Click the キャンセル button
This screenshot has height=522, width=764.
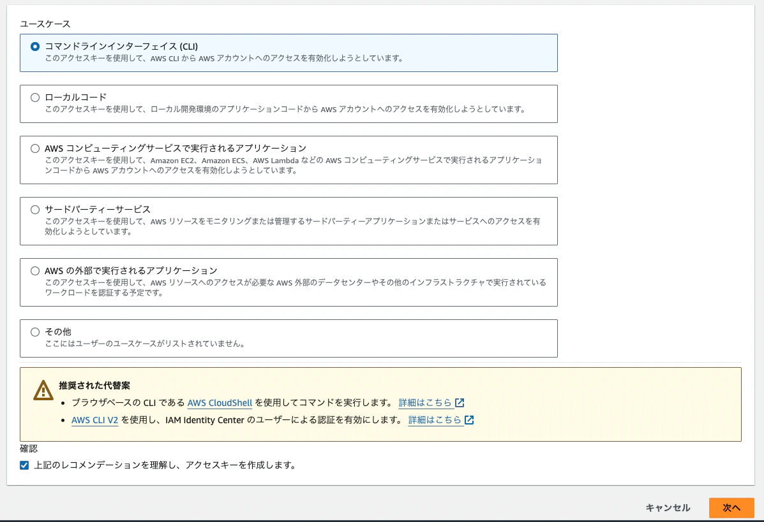tap(668, 508)
